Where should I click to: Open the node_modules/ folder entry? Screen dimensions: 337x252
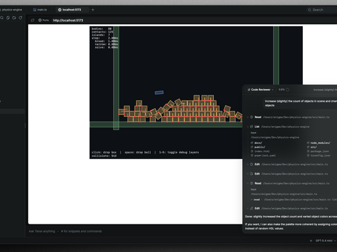[x=319, y=143]
